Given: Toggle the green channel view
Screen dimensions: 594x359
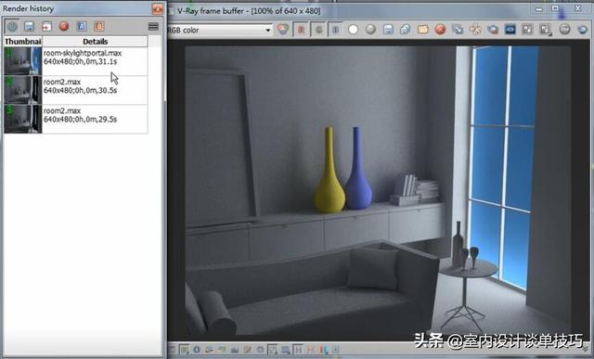Looking at the screenshot, I should pyautogui.click(x=318, y=30).
